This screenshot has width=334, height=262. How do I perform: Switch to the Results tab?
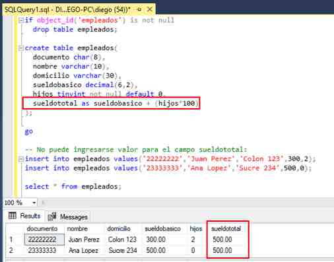[24, 216]
